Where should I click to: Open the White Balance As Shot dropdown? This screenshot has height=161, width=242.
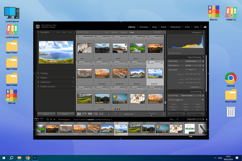193,65
